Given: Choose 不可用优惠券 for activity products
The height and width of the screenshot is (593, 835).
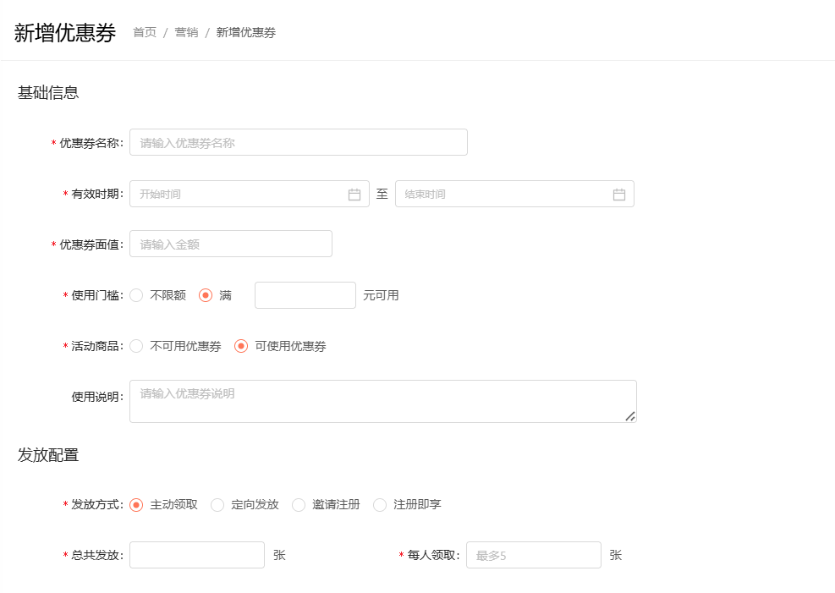Looking at the screenshot, I should [136, 346].
